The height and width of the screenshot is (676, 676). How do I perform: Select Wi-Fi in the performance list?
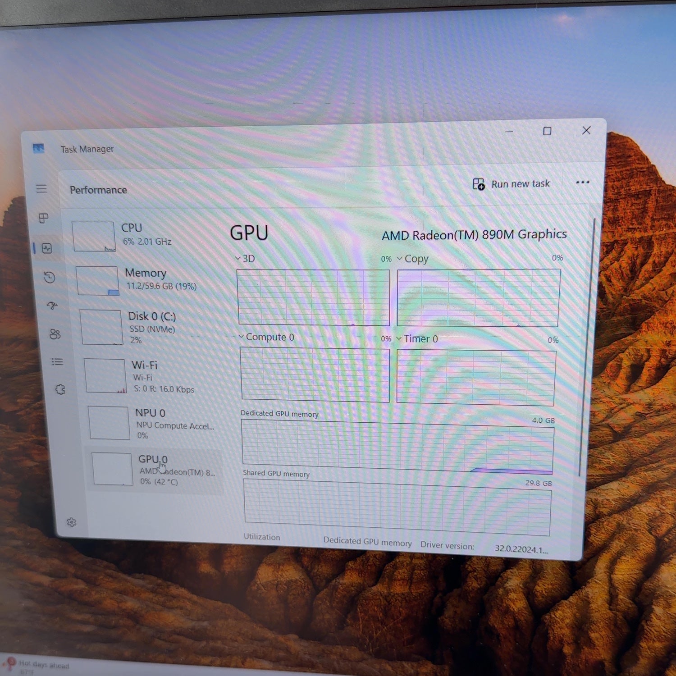[152, 376]
